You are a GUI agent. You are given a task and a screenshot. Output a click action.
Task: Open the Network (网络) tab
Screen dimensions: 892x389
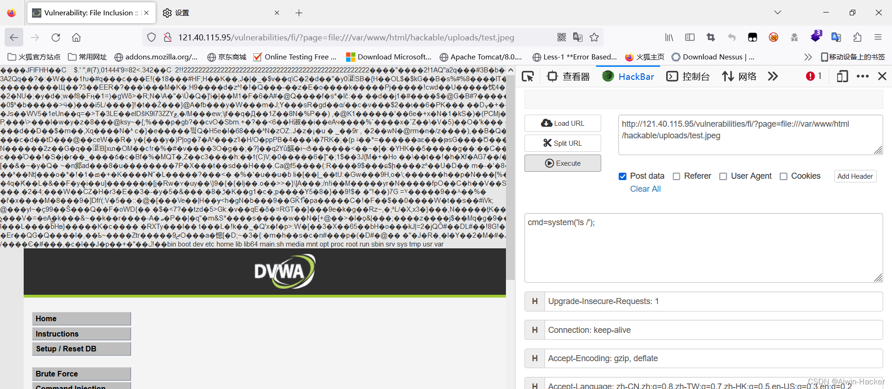[x=739, y=76]
